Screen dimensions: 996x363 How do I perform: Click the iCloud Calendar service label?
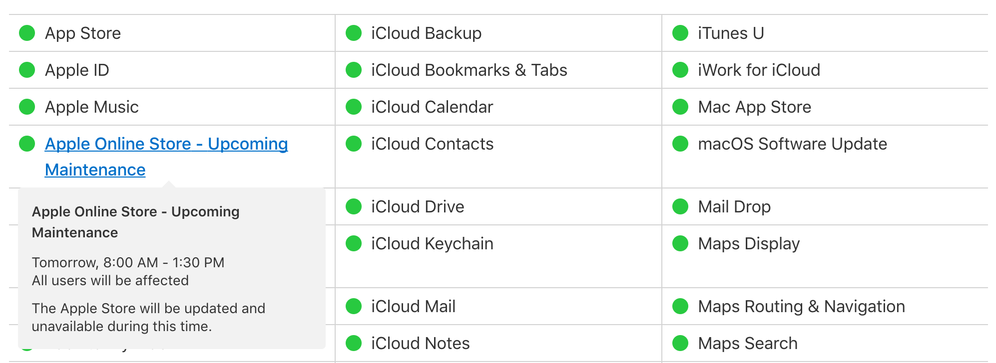pos(432,107)
